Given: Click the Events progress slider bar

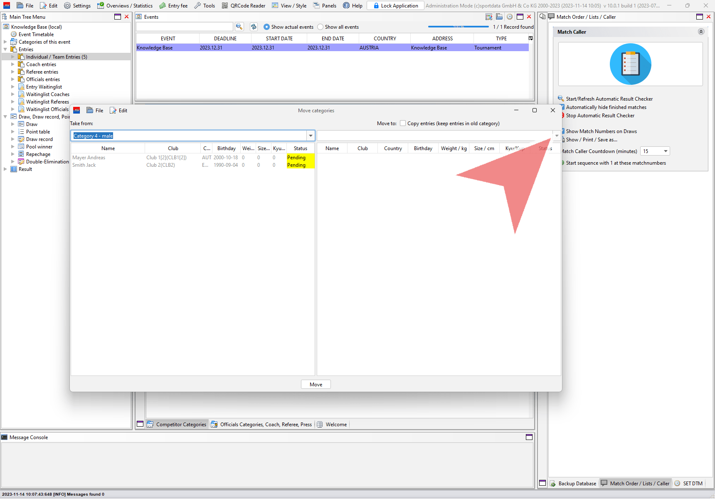Looking at the screenshot, I should tap(458, 27).
